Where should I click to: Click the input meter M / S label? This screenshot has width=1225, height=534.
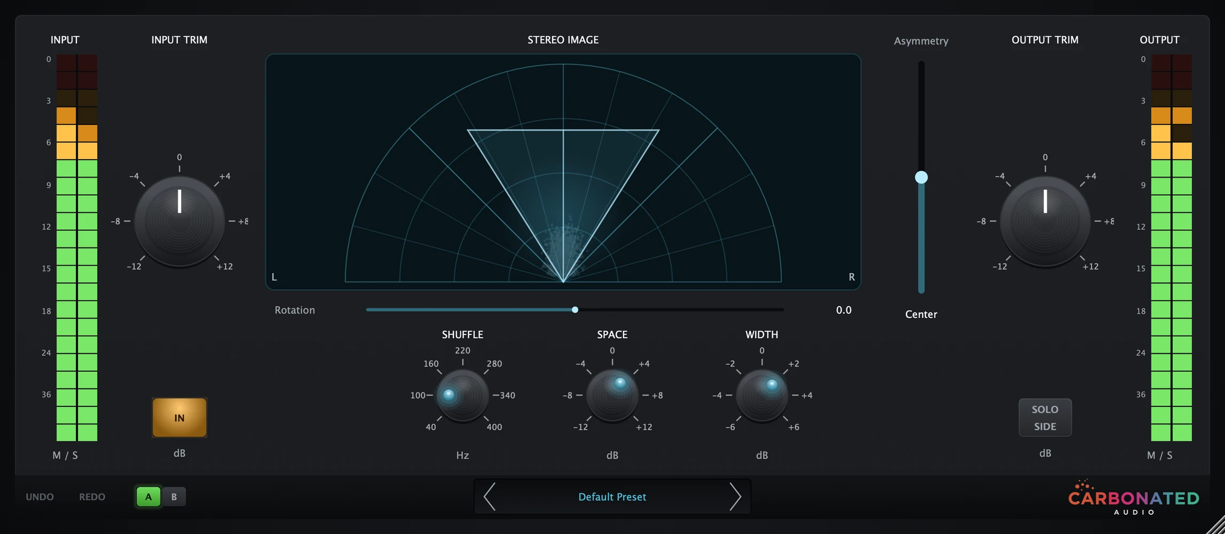[x=65, y=455]
